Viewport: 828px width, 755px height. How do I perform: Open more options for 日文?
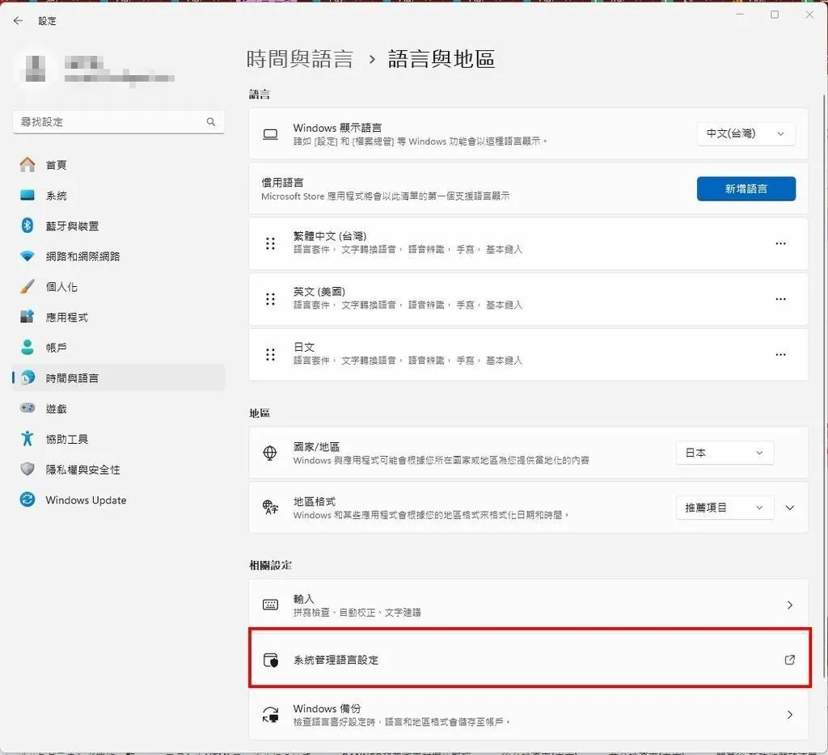coord(780,354)
